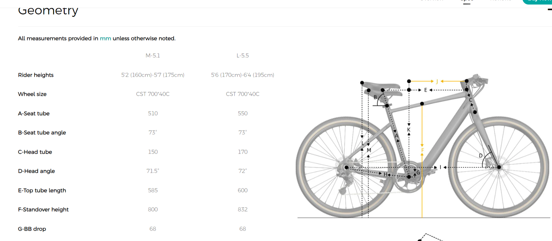552x241 pixels.
Task: Collapse the Geometry section with the minus icon
Action: click(x=550, y=10)
